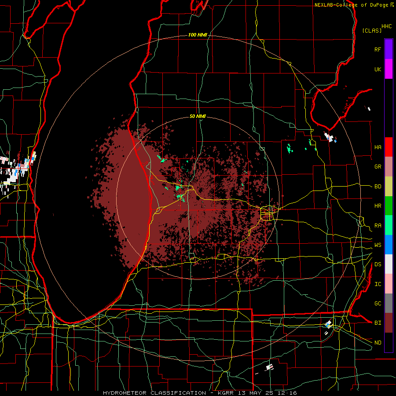Click the 100 NMI range ring label
Screen dimensions: 396x396
pos(198,35)
